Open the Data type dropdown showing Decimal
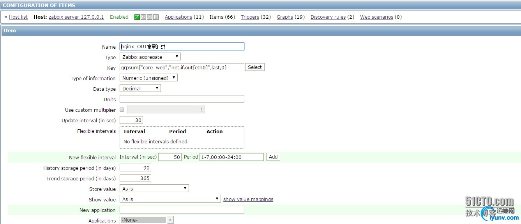The height and width of the screenshot is (224, 521). point(140,88)
